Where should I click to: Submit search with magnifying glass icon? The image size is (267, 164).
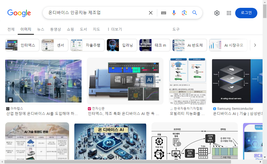(x=195, y=13)
